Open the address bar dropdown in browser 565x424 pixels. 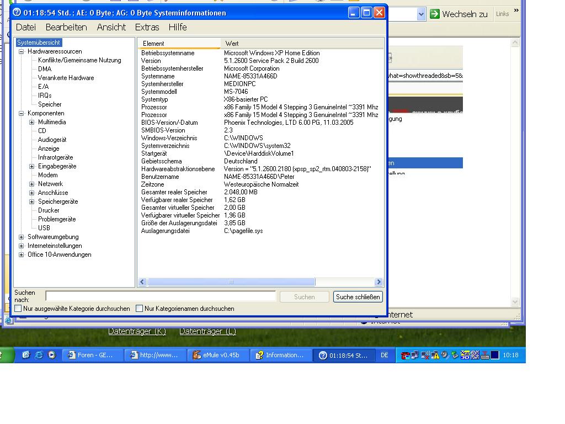(x=421, y=14)
